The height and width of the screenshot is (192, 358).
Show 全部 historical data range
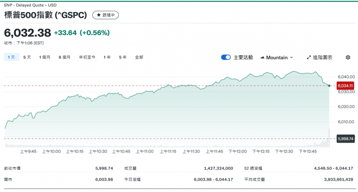click(x=139, y=57)
